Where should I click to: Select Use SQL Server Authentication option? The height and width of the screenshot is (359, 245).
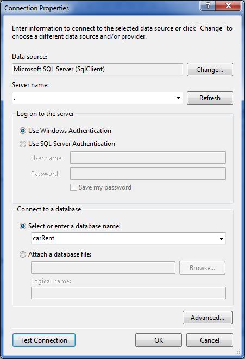23,144
